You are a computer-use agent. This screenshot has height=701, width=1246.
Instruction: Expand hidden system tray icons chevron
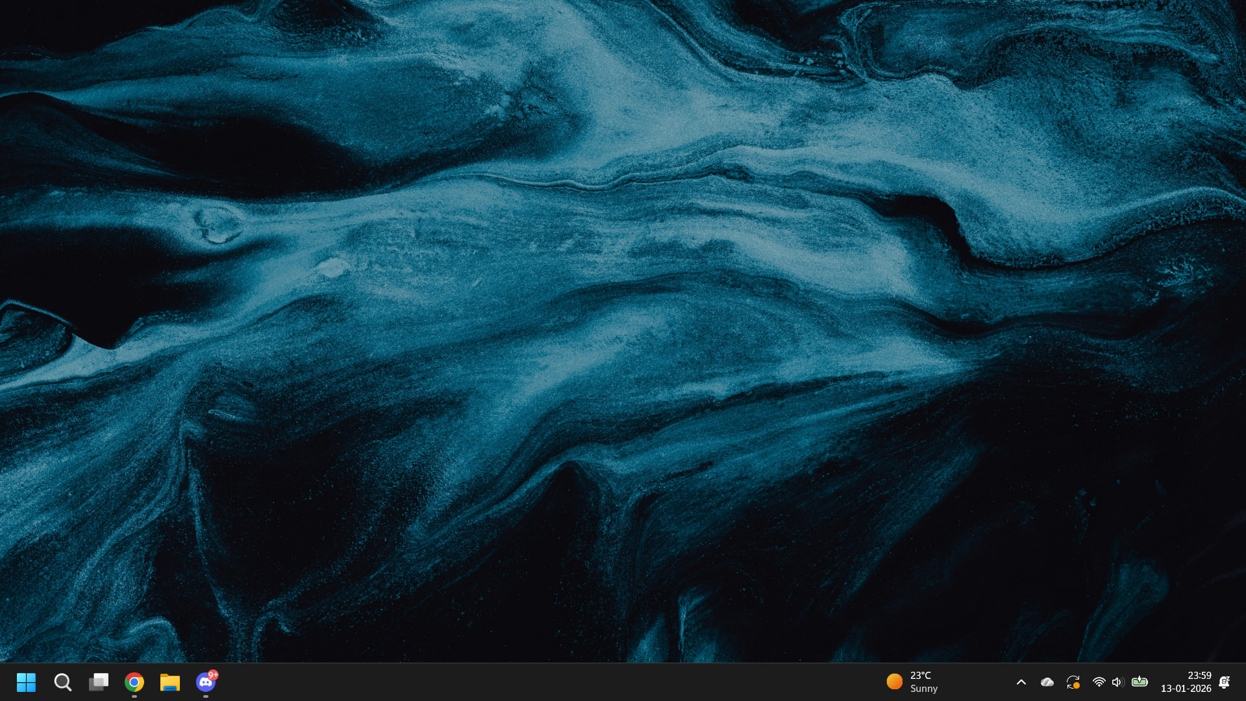coord(1021,682)
